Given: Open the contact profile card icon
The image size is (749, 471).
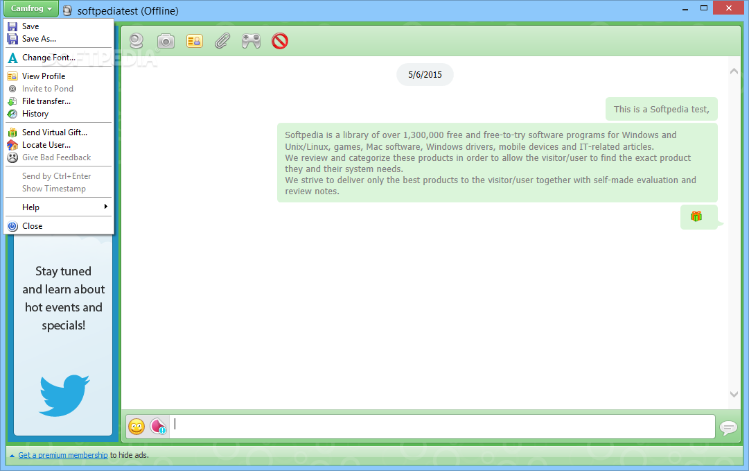Looking at the screenshot, I should tap(195, 41).
